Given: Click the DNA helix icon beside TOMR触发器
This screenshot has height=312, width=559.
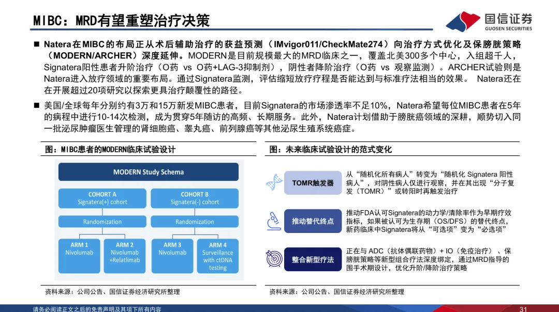Looking at the screenshot, I should tap(274, 182).
